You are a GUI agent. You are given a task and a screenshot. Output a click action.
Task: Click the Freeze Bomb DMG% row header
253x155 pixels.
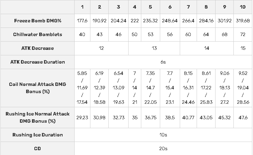[x=37, y=21]
